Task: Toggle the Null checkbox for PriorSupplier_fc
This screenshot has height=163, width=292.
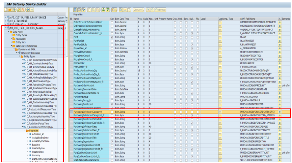Action: coord(192,67)
